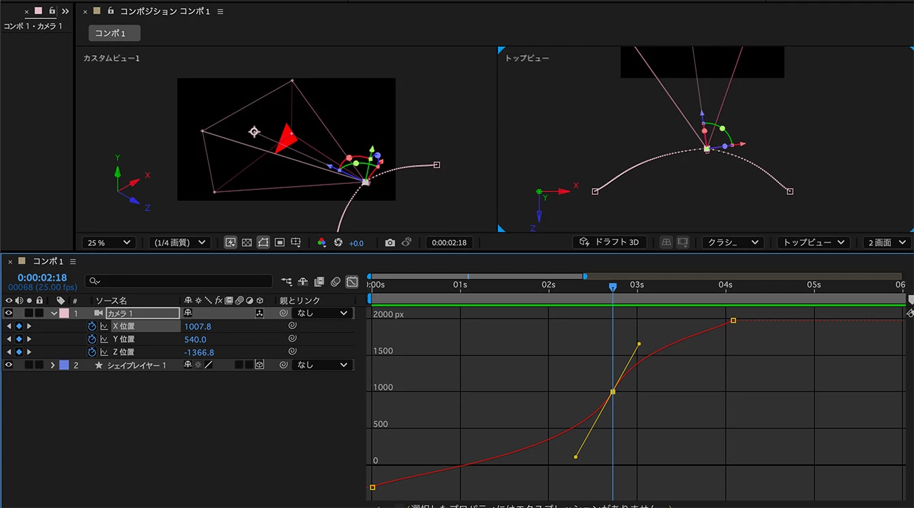Open the コンポジション panel menu
The image size is (914, 508).
click(220, 12)
